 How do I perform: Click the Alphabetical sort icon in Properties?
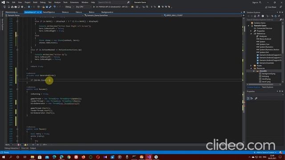tap(252, 98)
